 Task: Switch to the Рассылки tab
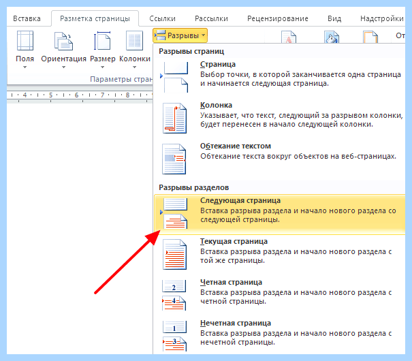[x=211, y=18]
